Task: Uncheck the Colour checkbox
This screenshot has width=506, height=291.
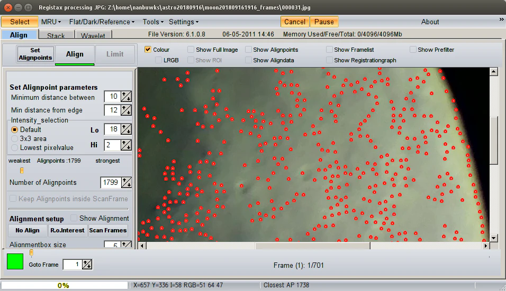Action: (x=148, y=50)
